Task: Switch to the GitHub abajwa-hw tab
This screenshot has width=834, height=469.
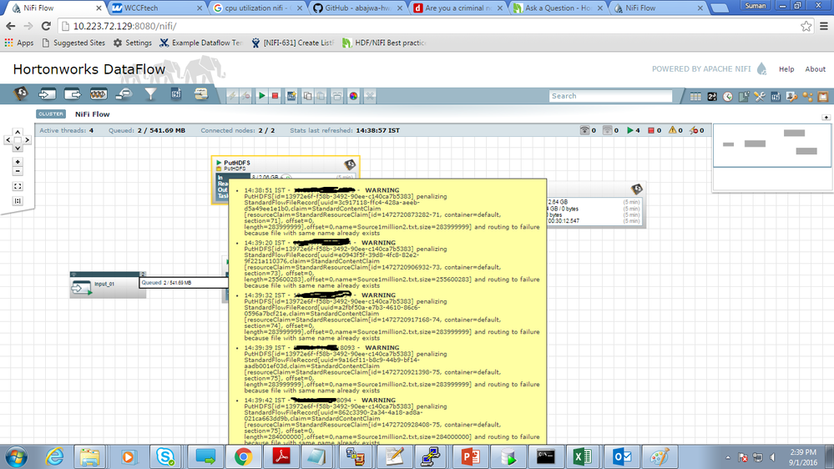Action: coord(357,8)
